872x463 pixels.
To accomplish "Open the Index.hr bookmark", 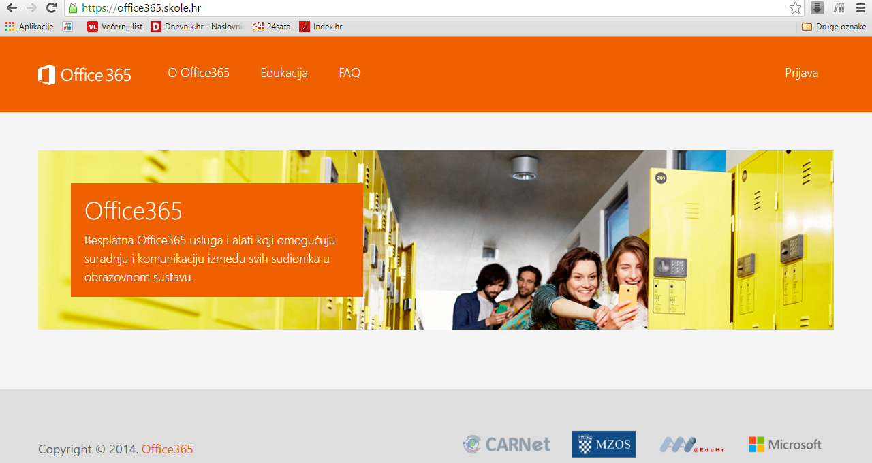I will (x=321, y=27).
